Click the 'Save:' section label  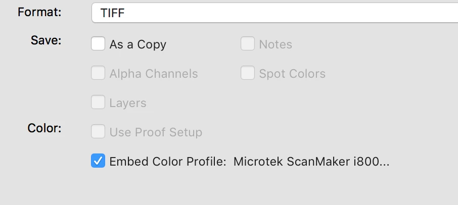[x=46, y=40]
